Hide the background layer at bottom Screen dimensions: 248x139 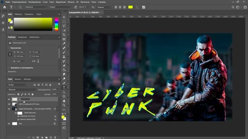coord(9,124)
